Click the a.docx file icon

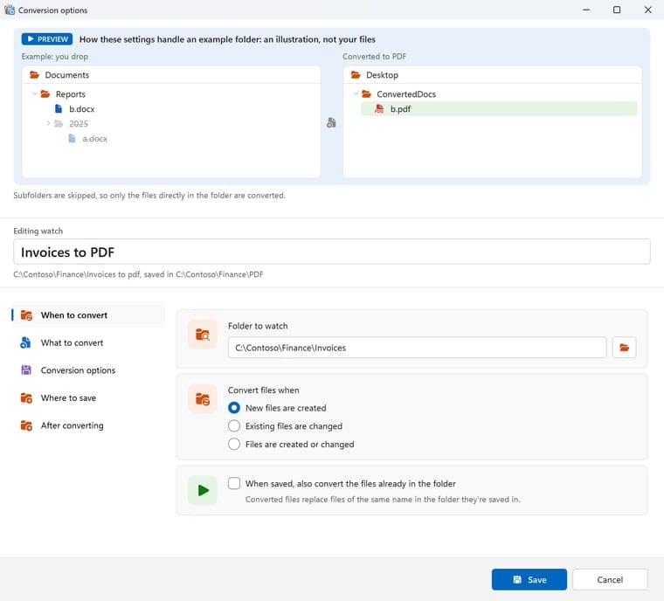(x=72, y=139)
